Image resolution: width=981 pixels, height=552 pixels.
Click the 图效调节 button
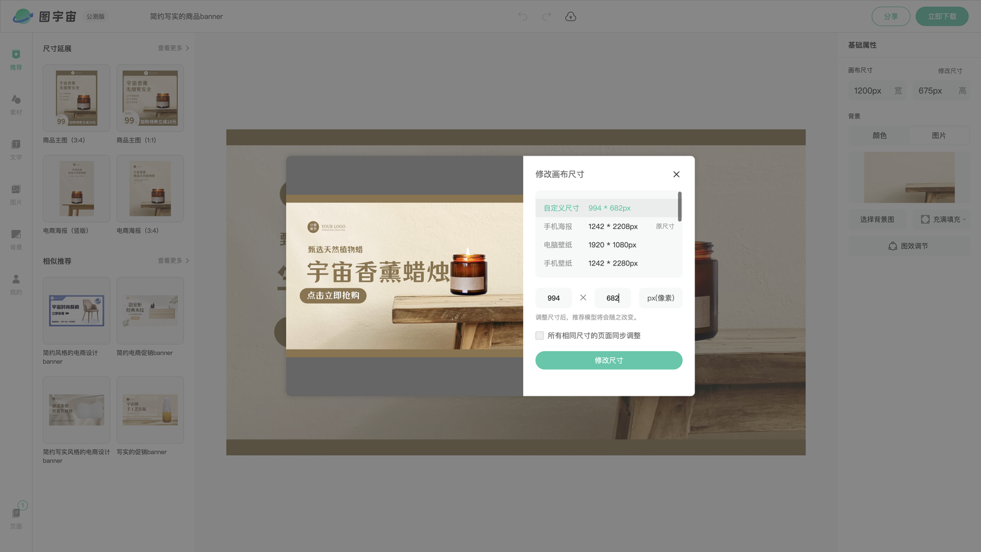point(909,246)
